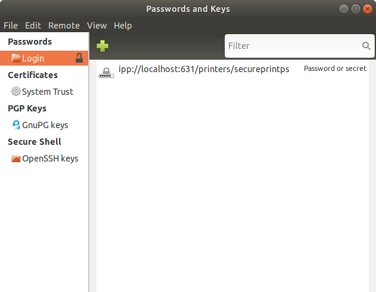Click the OpenSSH keys folder icon
This screenshot has height=292, width=376.
tap(16, 159)
